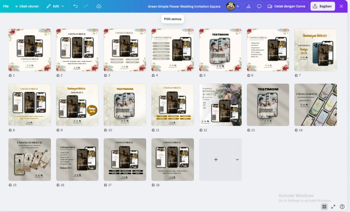Add a new page with plus tile

(x=216, y=160)
